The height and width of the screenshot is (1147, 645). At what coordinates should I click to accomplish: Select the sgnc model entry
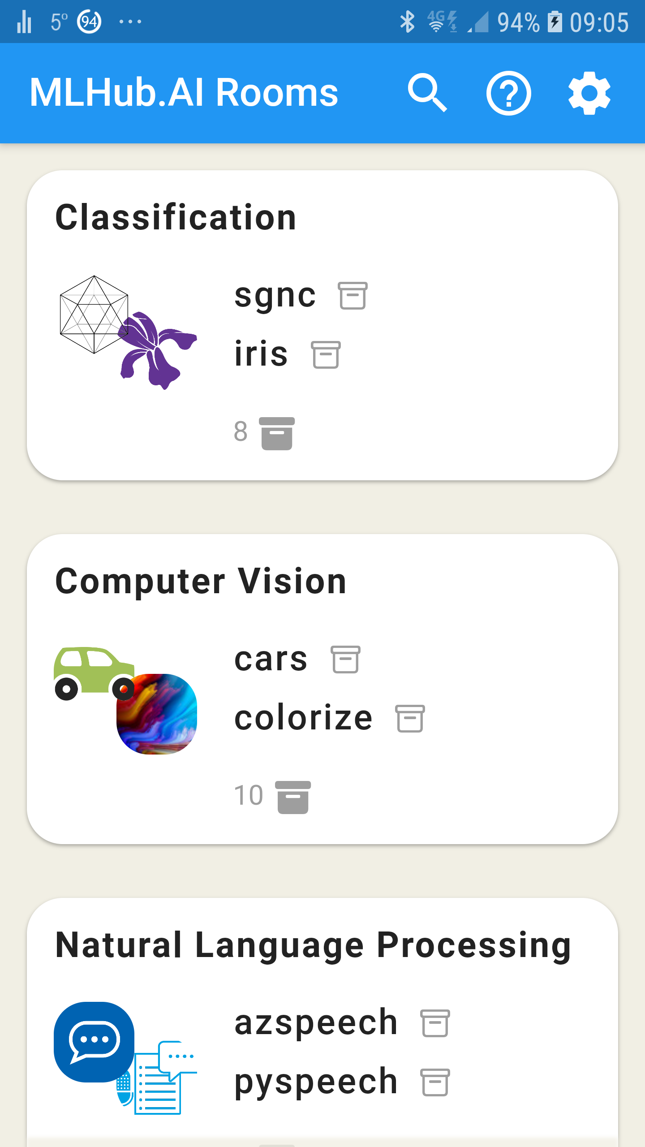(x=275, y=296)
